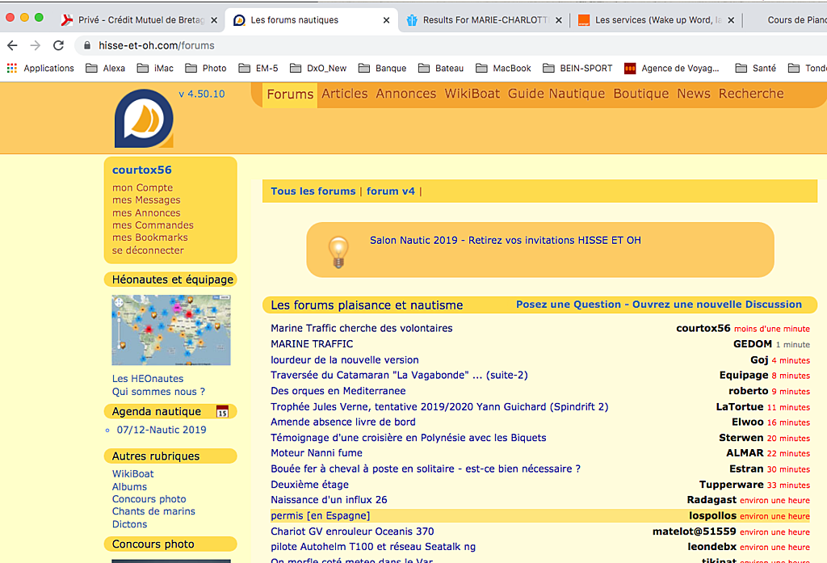Open the iMac bookmarks folder

pyautogui.click(x=155, y=68)
